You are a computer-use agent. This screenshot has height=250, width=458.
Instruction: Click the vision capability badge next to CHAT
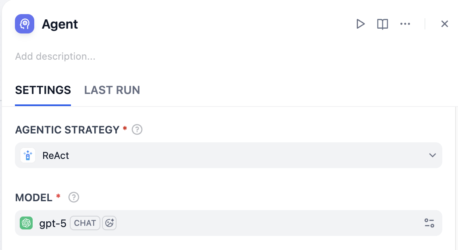[x=109, y=223]
